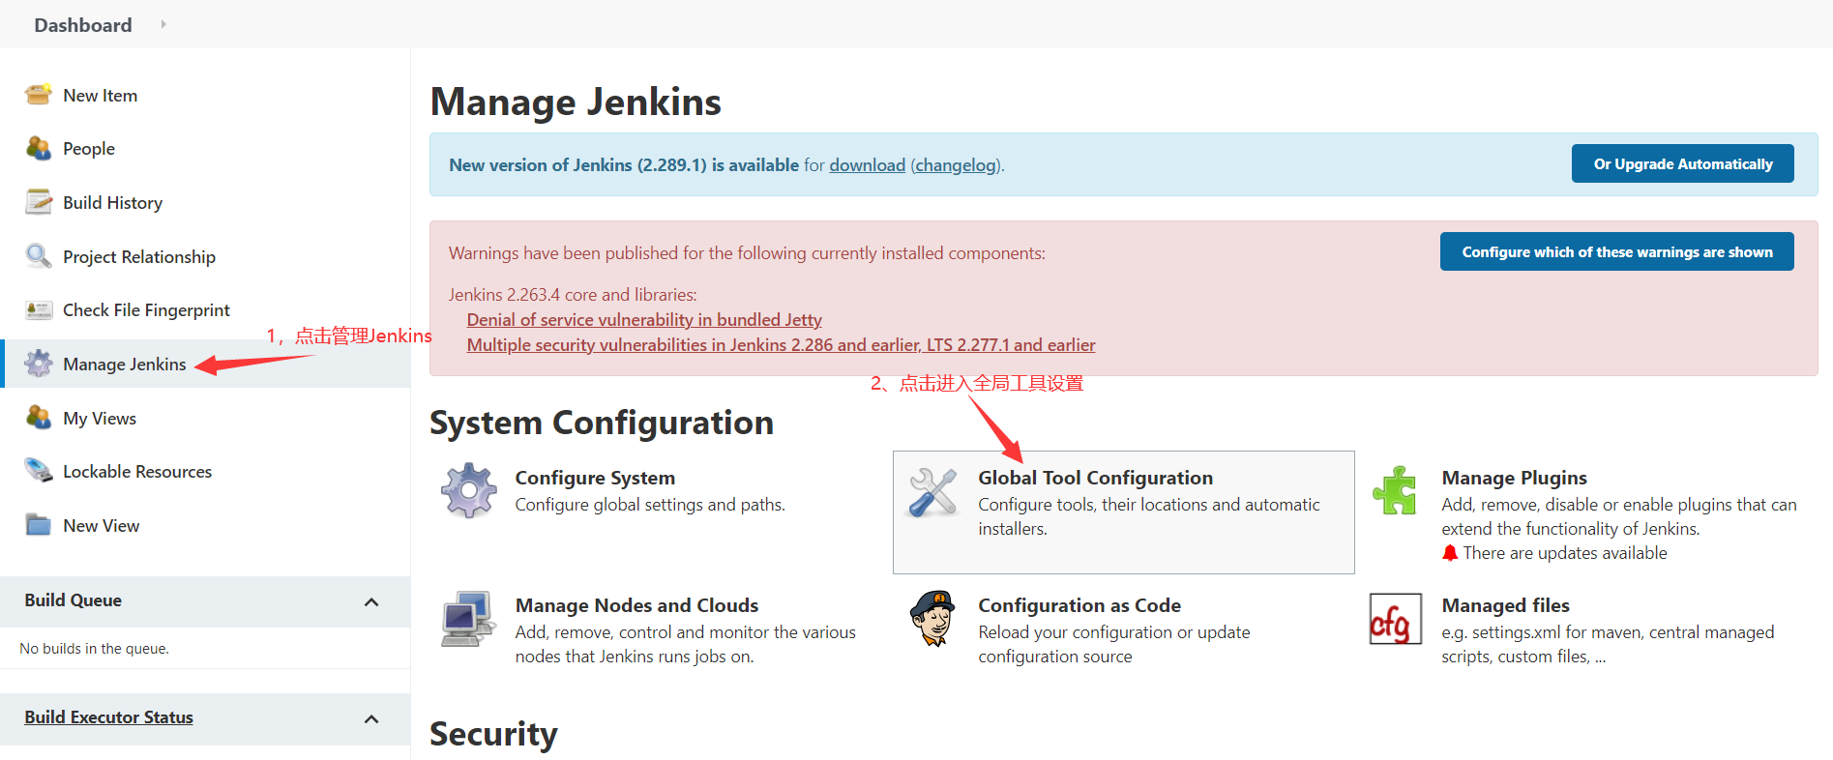Open Denial of service vulnerability in Jetty link
Screen dimensions: 1833x760
pos(644,319)
